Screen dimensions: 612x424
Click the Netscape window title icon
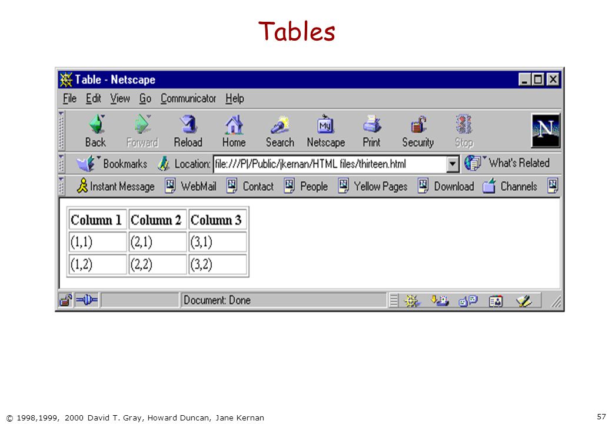coord(65,79)
